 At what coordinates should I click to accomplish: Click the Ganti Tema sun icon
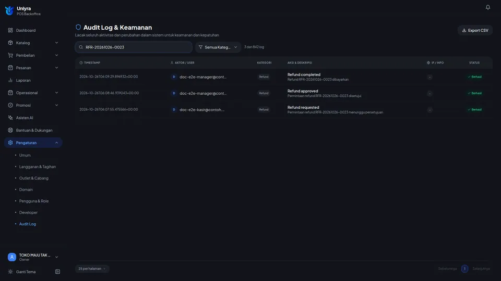click(10, 272)
